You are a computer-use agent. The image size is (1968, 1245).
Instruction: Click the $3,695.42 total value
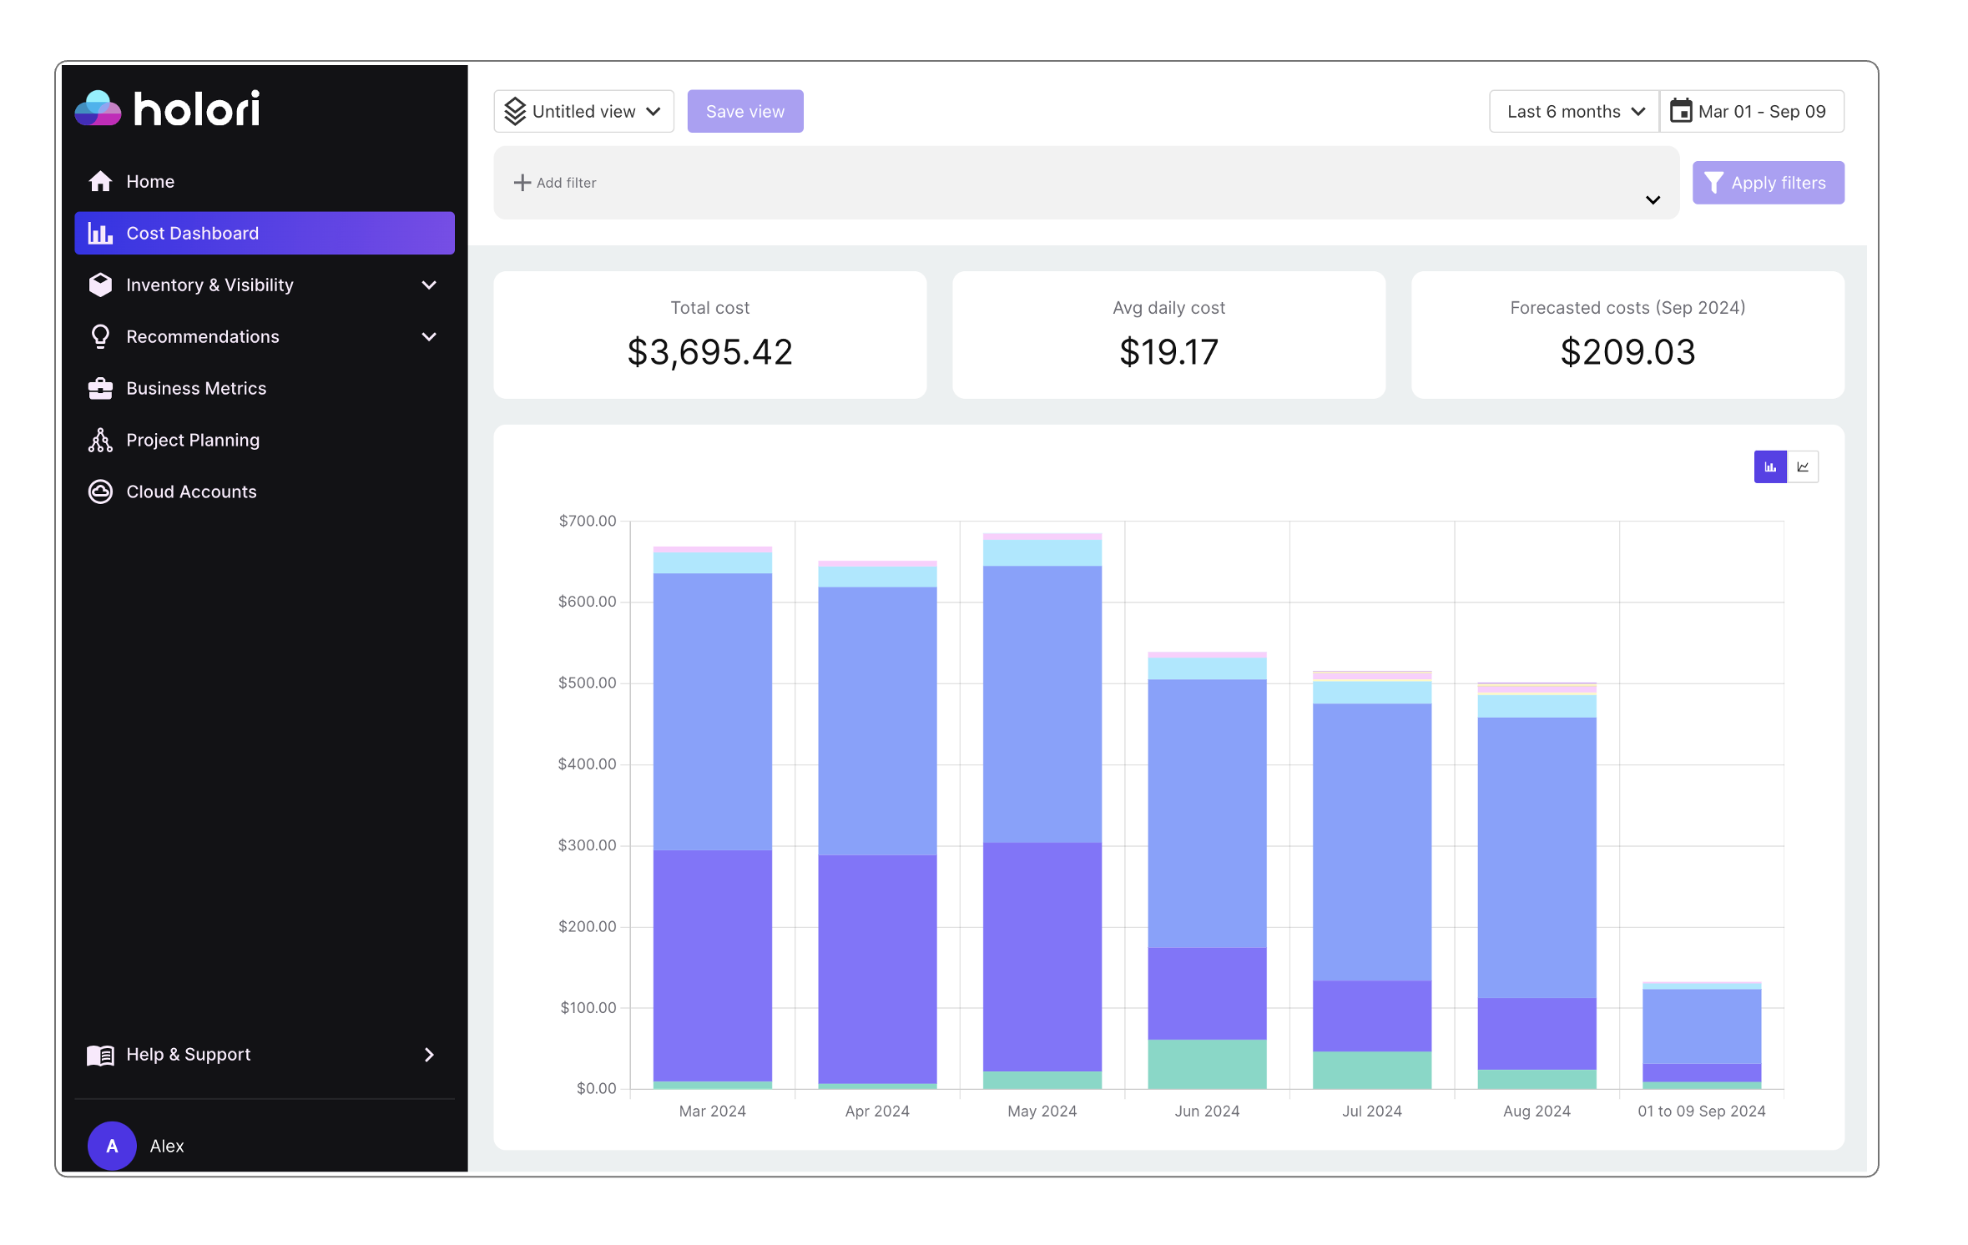710,352
